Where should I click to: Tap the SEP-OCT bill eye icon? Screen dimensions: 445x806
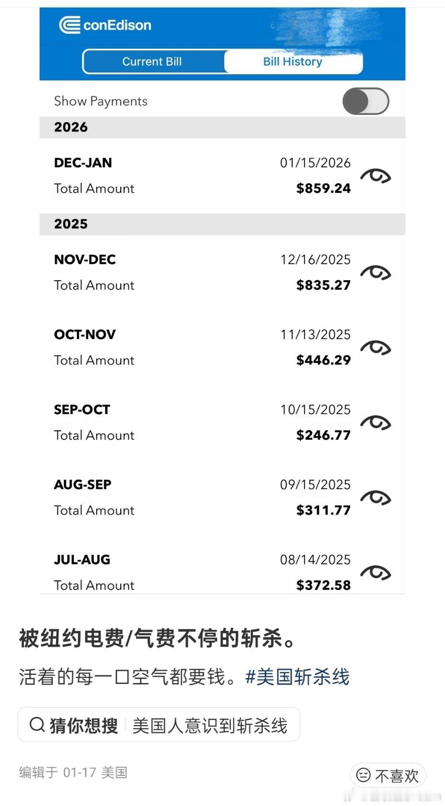[376, 423]
